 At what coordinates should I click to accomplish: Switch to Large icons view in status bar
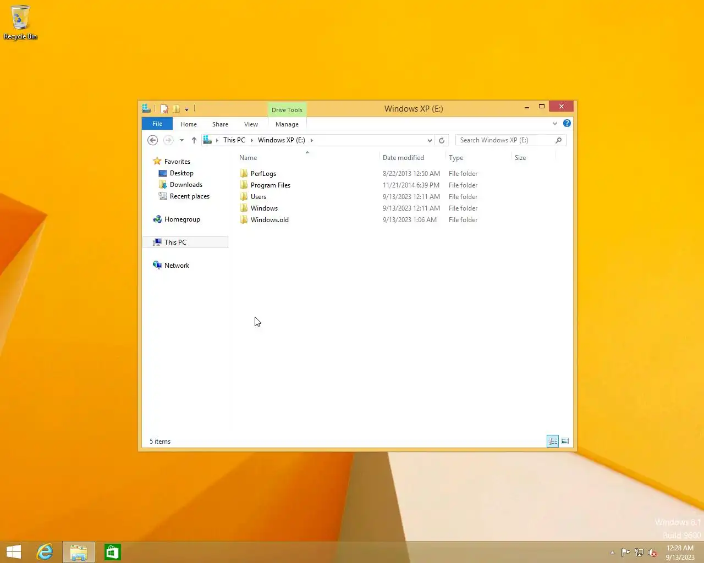(x=565, y=441)
